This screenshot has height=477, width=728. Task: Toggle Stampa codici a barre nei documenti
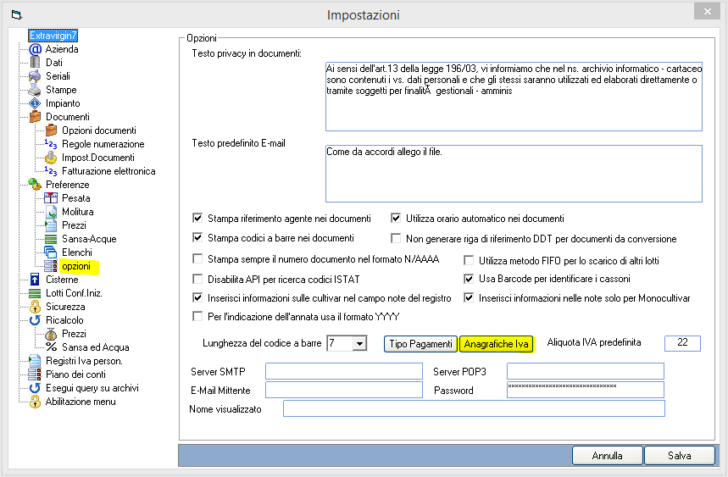tap(197, 238)
